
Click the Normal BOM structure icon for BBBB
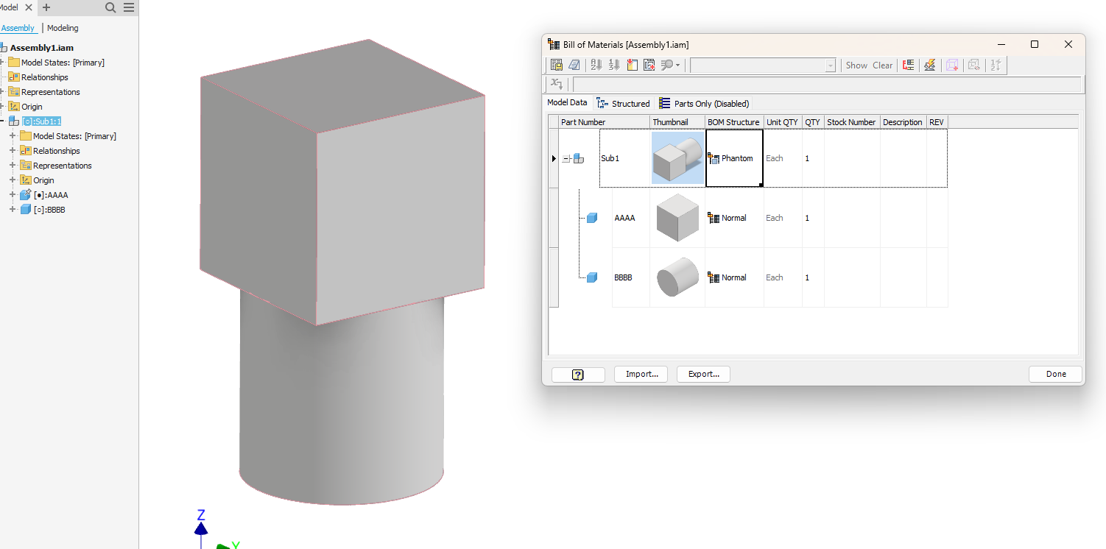pos(715,277)
